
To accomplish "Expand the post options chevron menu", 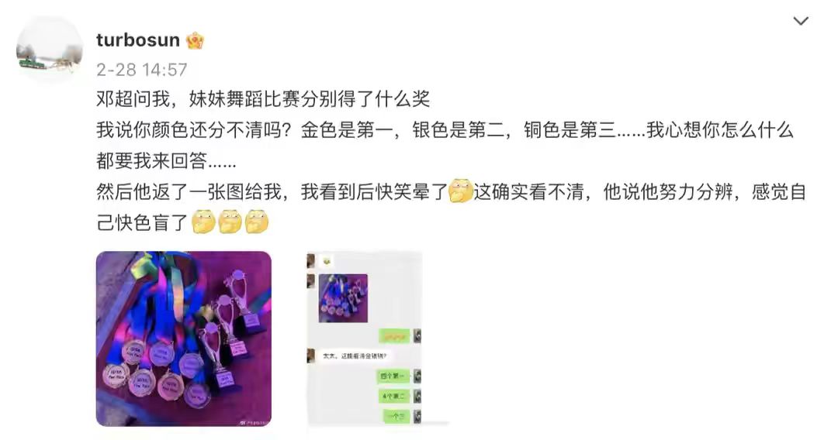I will [x=801, y=21].
